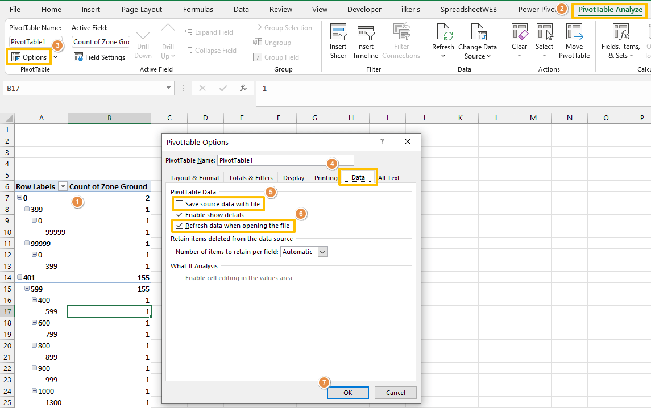Open the Row Labels filter dropdown
Viewport: 651px width, 408px height.
pos(62,186)
